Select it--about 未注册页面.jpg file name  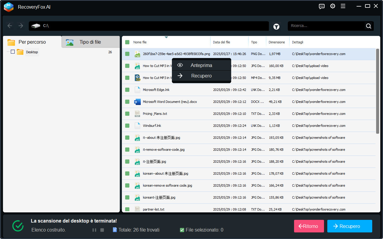161,138
